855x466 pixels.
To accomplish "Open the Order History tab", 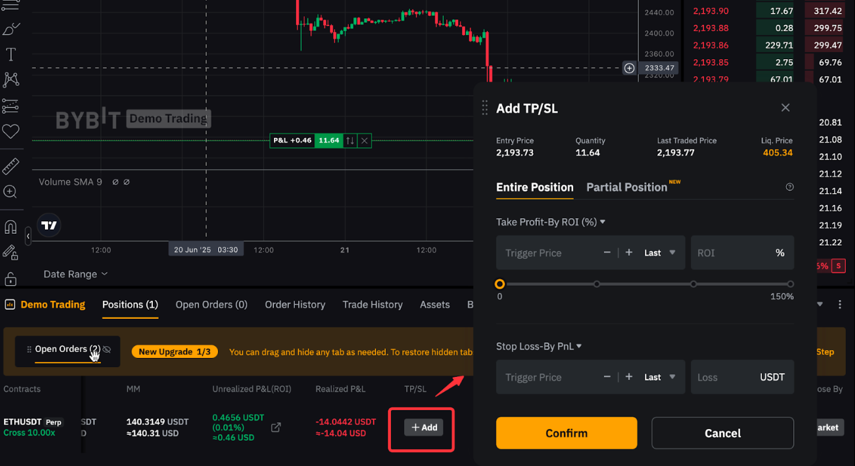I will point(295,305).
